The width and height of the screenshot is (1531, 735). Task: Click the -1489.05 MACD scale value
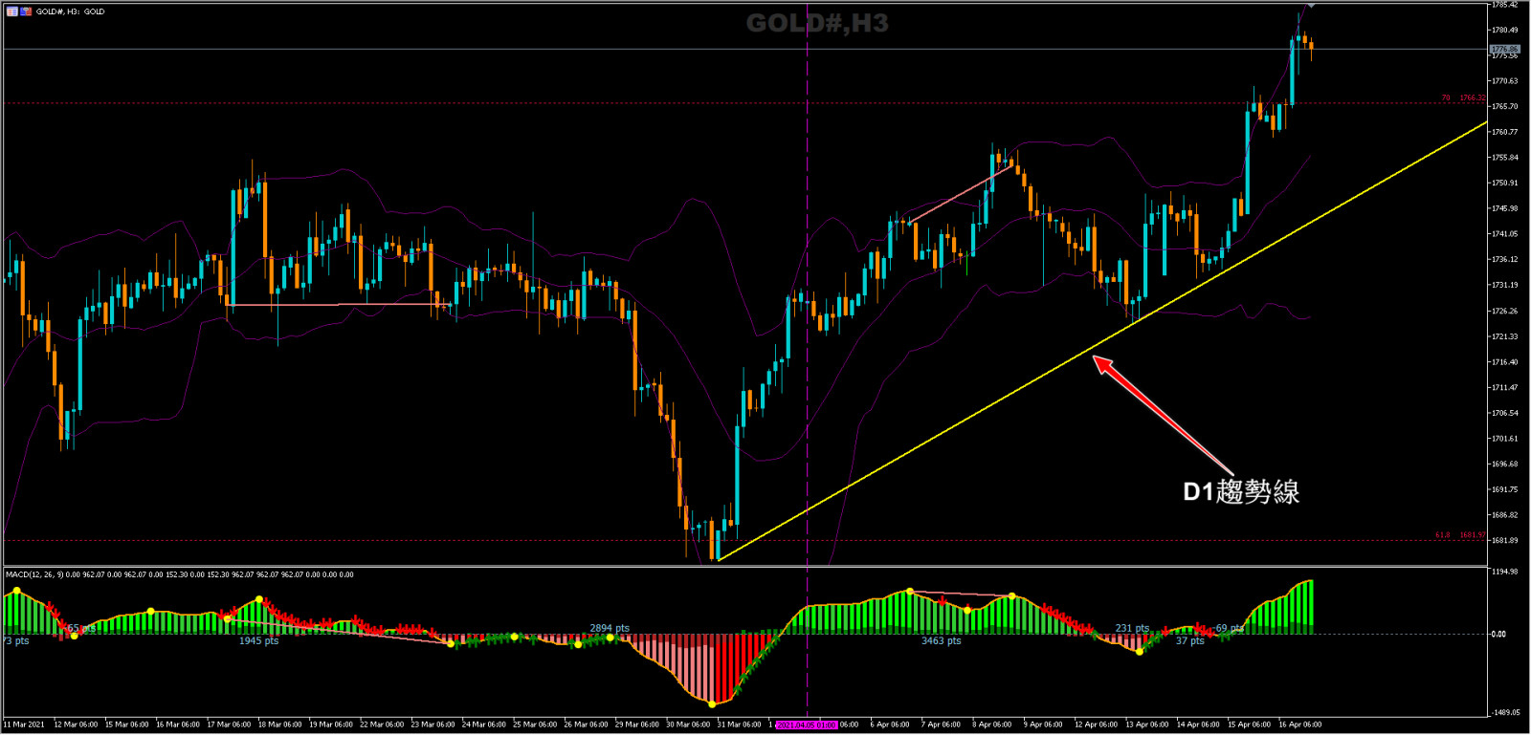point(1506,713)
